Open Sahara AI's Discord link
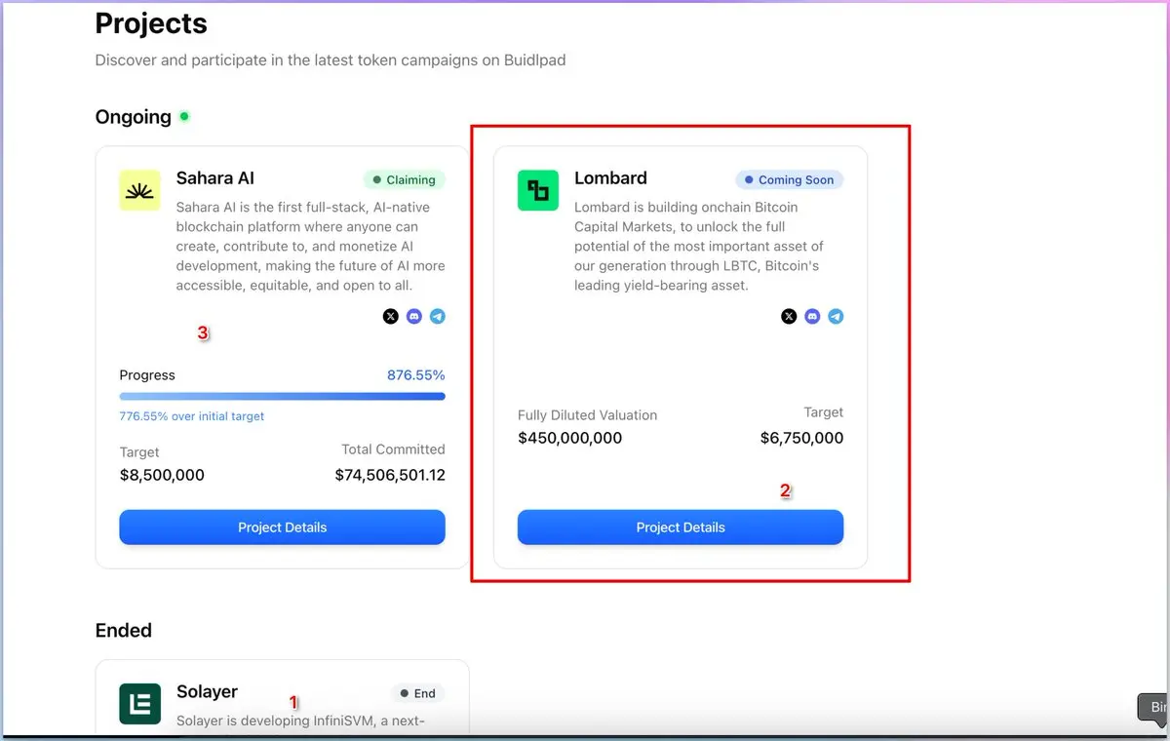1170x741 pixels. (x=414, y=317)
